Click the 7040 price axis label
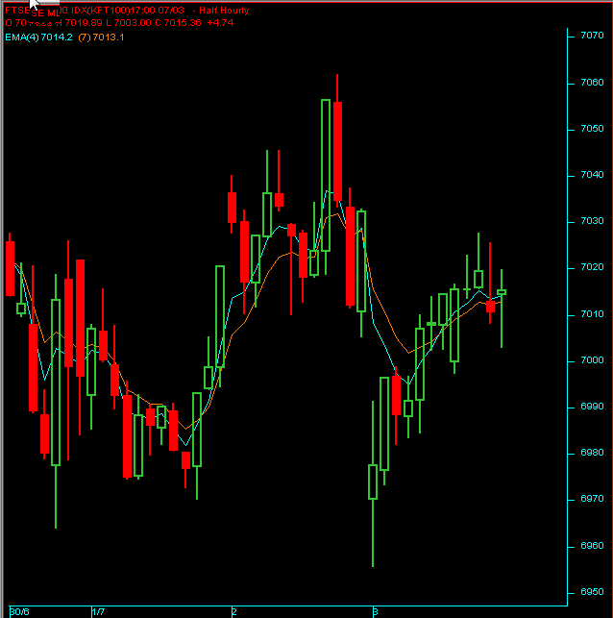 point(592,175)
